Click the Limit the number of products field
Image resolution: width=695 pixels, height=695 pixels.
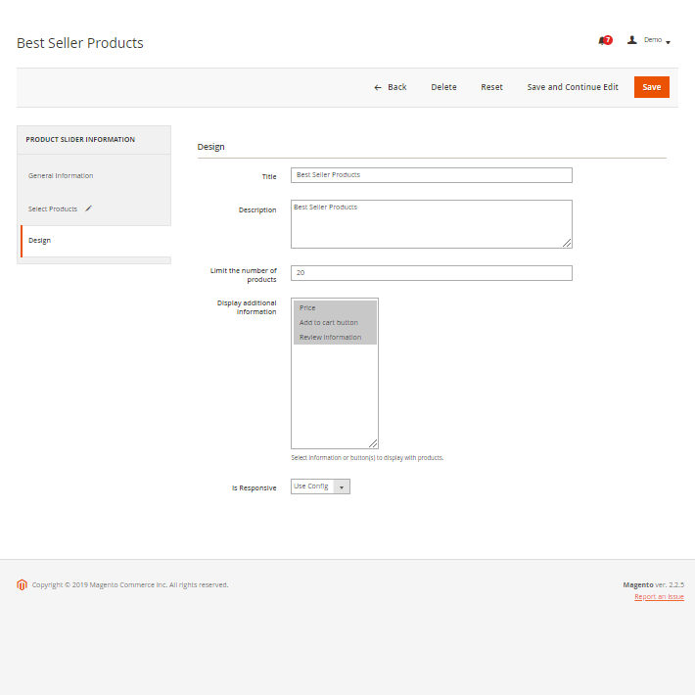click(431, 273)
